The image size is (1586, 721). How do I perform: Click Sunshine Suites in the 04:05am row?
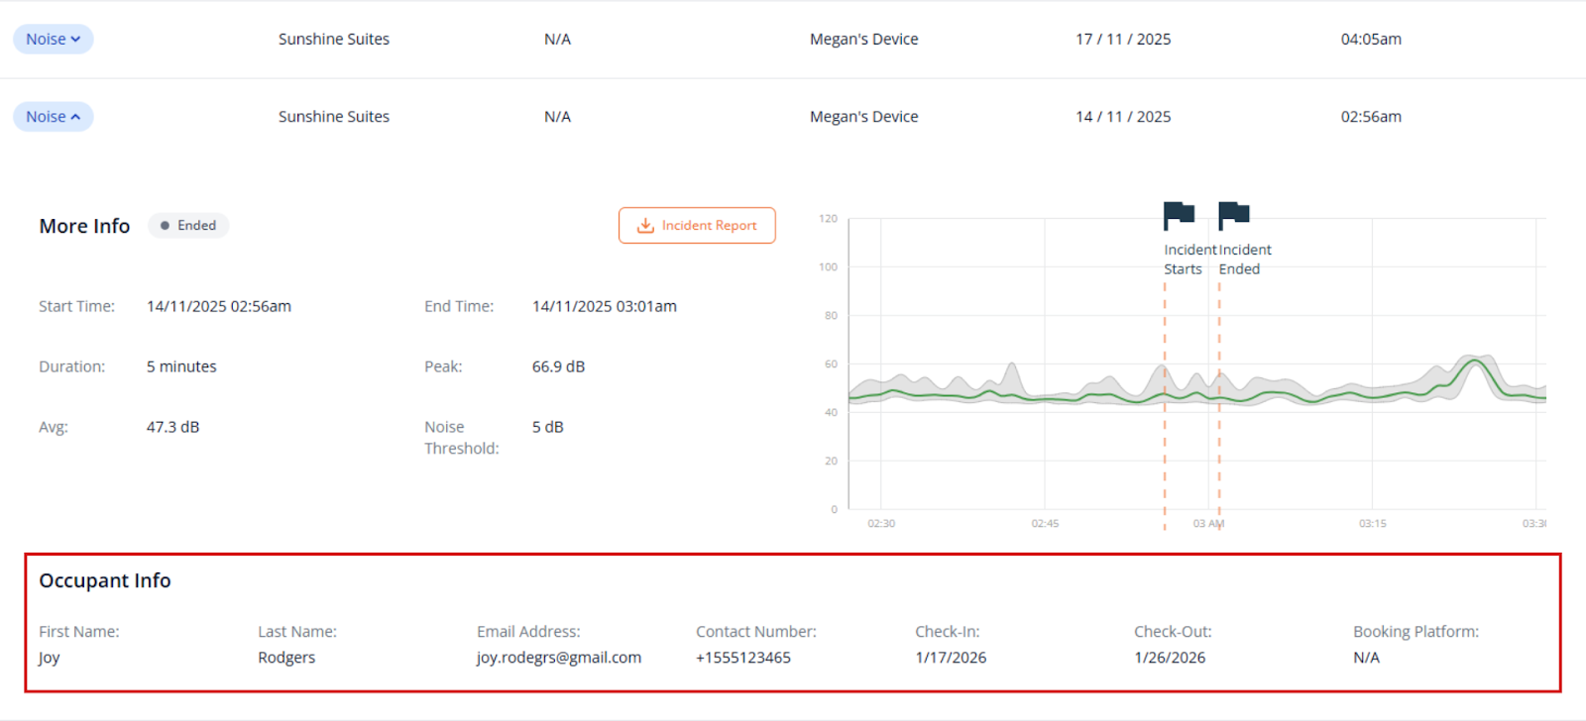coord(333,40)
